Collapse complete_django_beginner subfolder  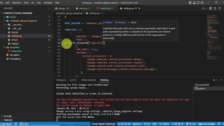point(4,21)
